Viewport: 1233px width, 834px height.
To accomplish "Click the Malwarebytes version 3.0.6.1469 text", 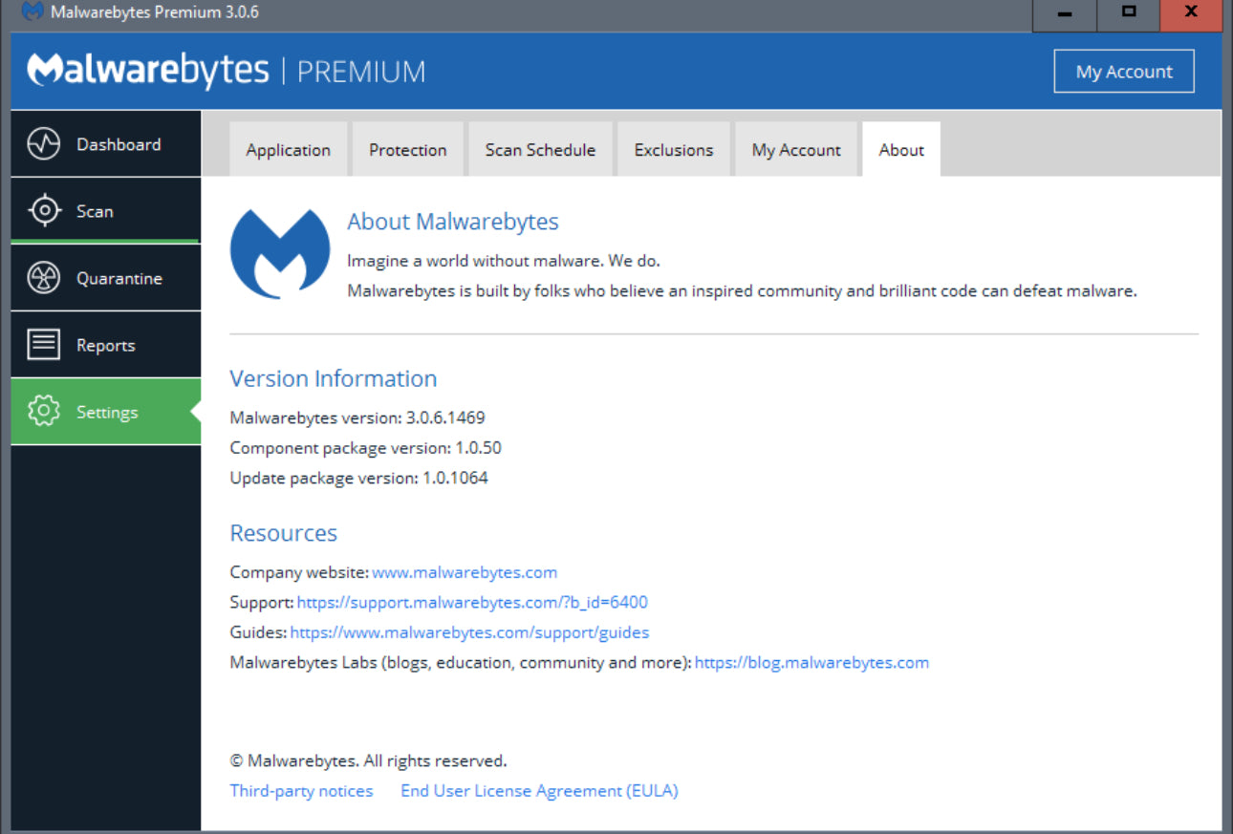I will pyautogui.click(x=357, y=417).
